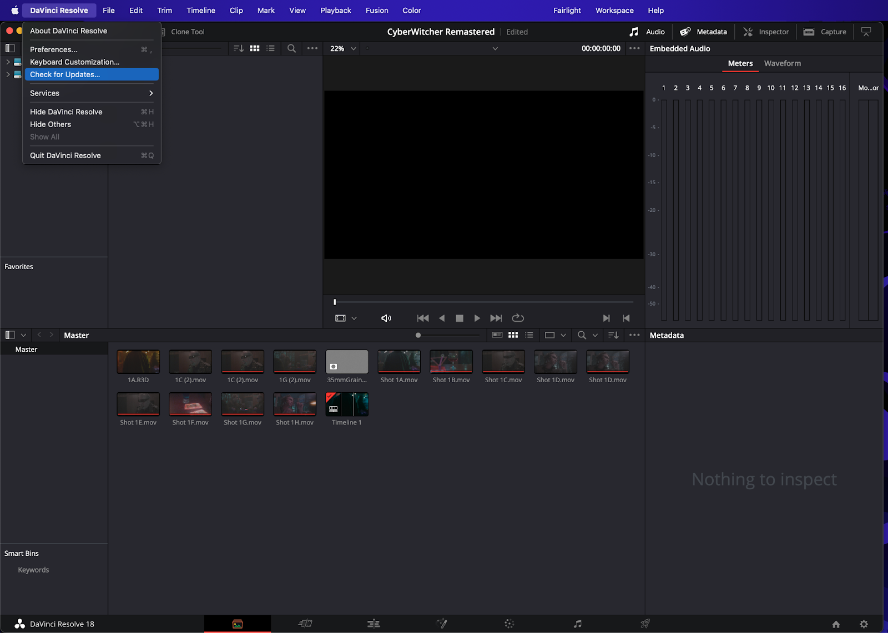
Task: Open media pool options three-dot menu
Action: (634, 335)
